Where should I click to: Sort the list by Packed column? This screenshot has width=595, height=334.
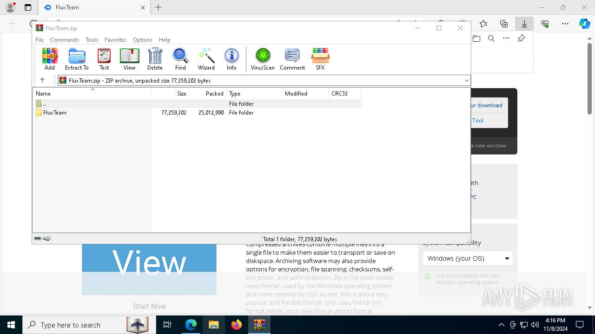point(208,93)
